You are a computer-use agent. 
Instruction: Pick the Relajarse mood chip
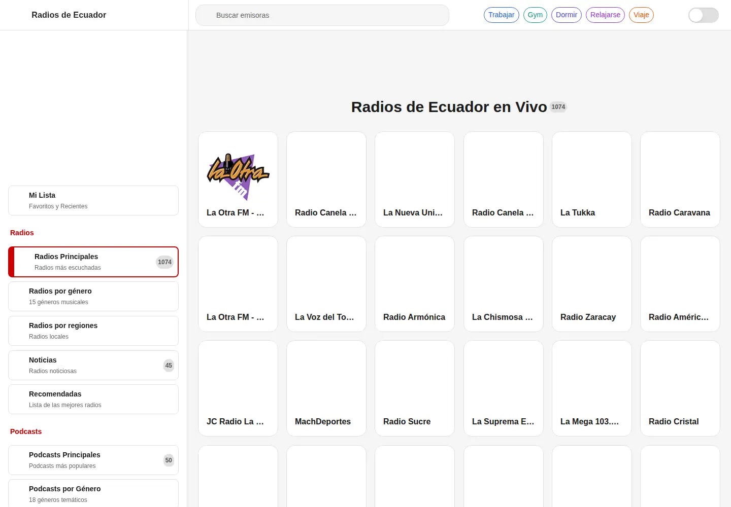(605, 15)
